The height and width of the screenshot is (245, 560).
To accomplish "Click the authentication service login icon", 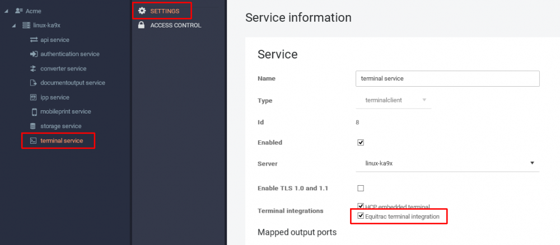I will (x=34, y=54).
